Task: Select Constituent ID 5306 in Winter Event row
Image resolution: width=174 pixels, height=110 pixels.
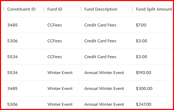Action: point(13,104)
